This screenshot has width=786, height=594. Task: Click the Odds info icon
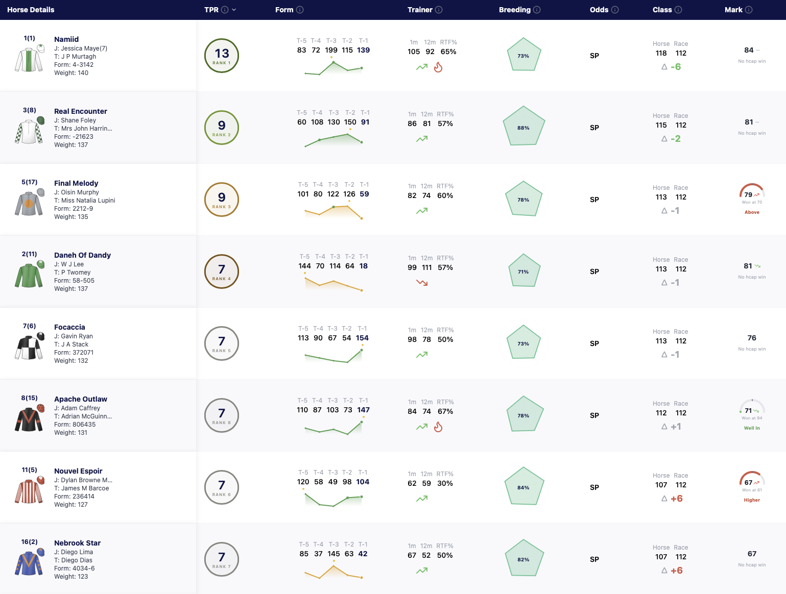pos(615,10)
